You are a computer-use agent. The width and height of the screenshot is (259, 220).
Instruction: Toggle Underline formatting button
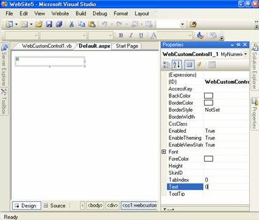pyautogui.click(x=141, y=35)
